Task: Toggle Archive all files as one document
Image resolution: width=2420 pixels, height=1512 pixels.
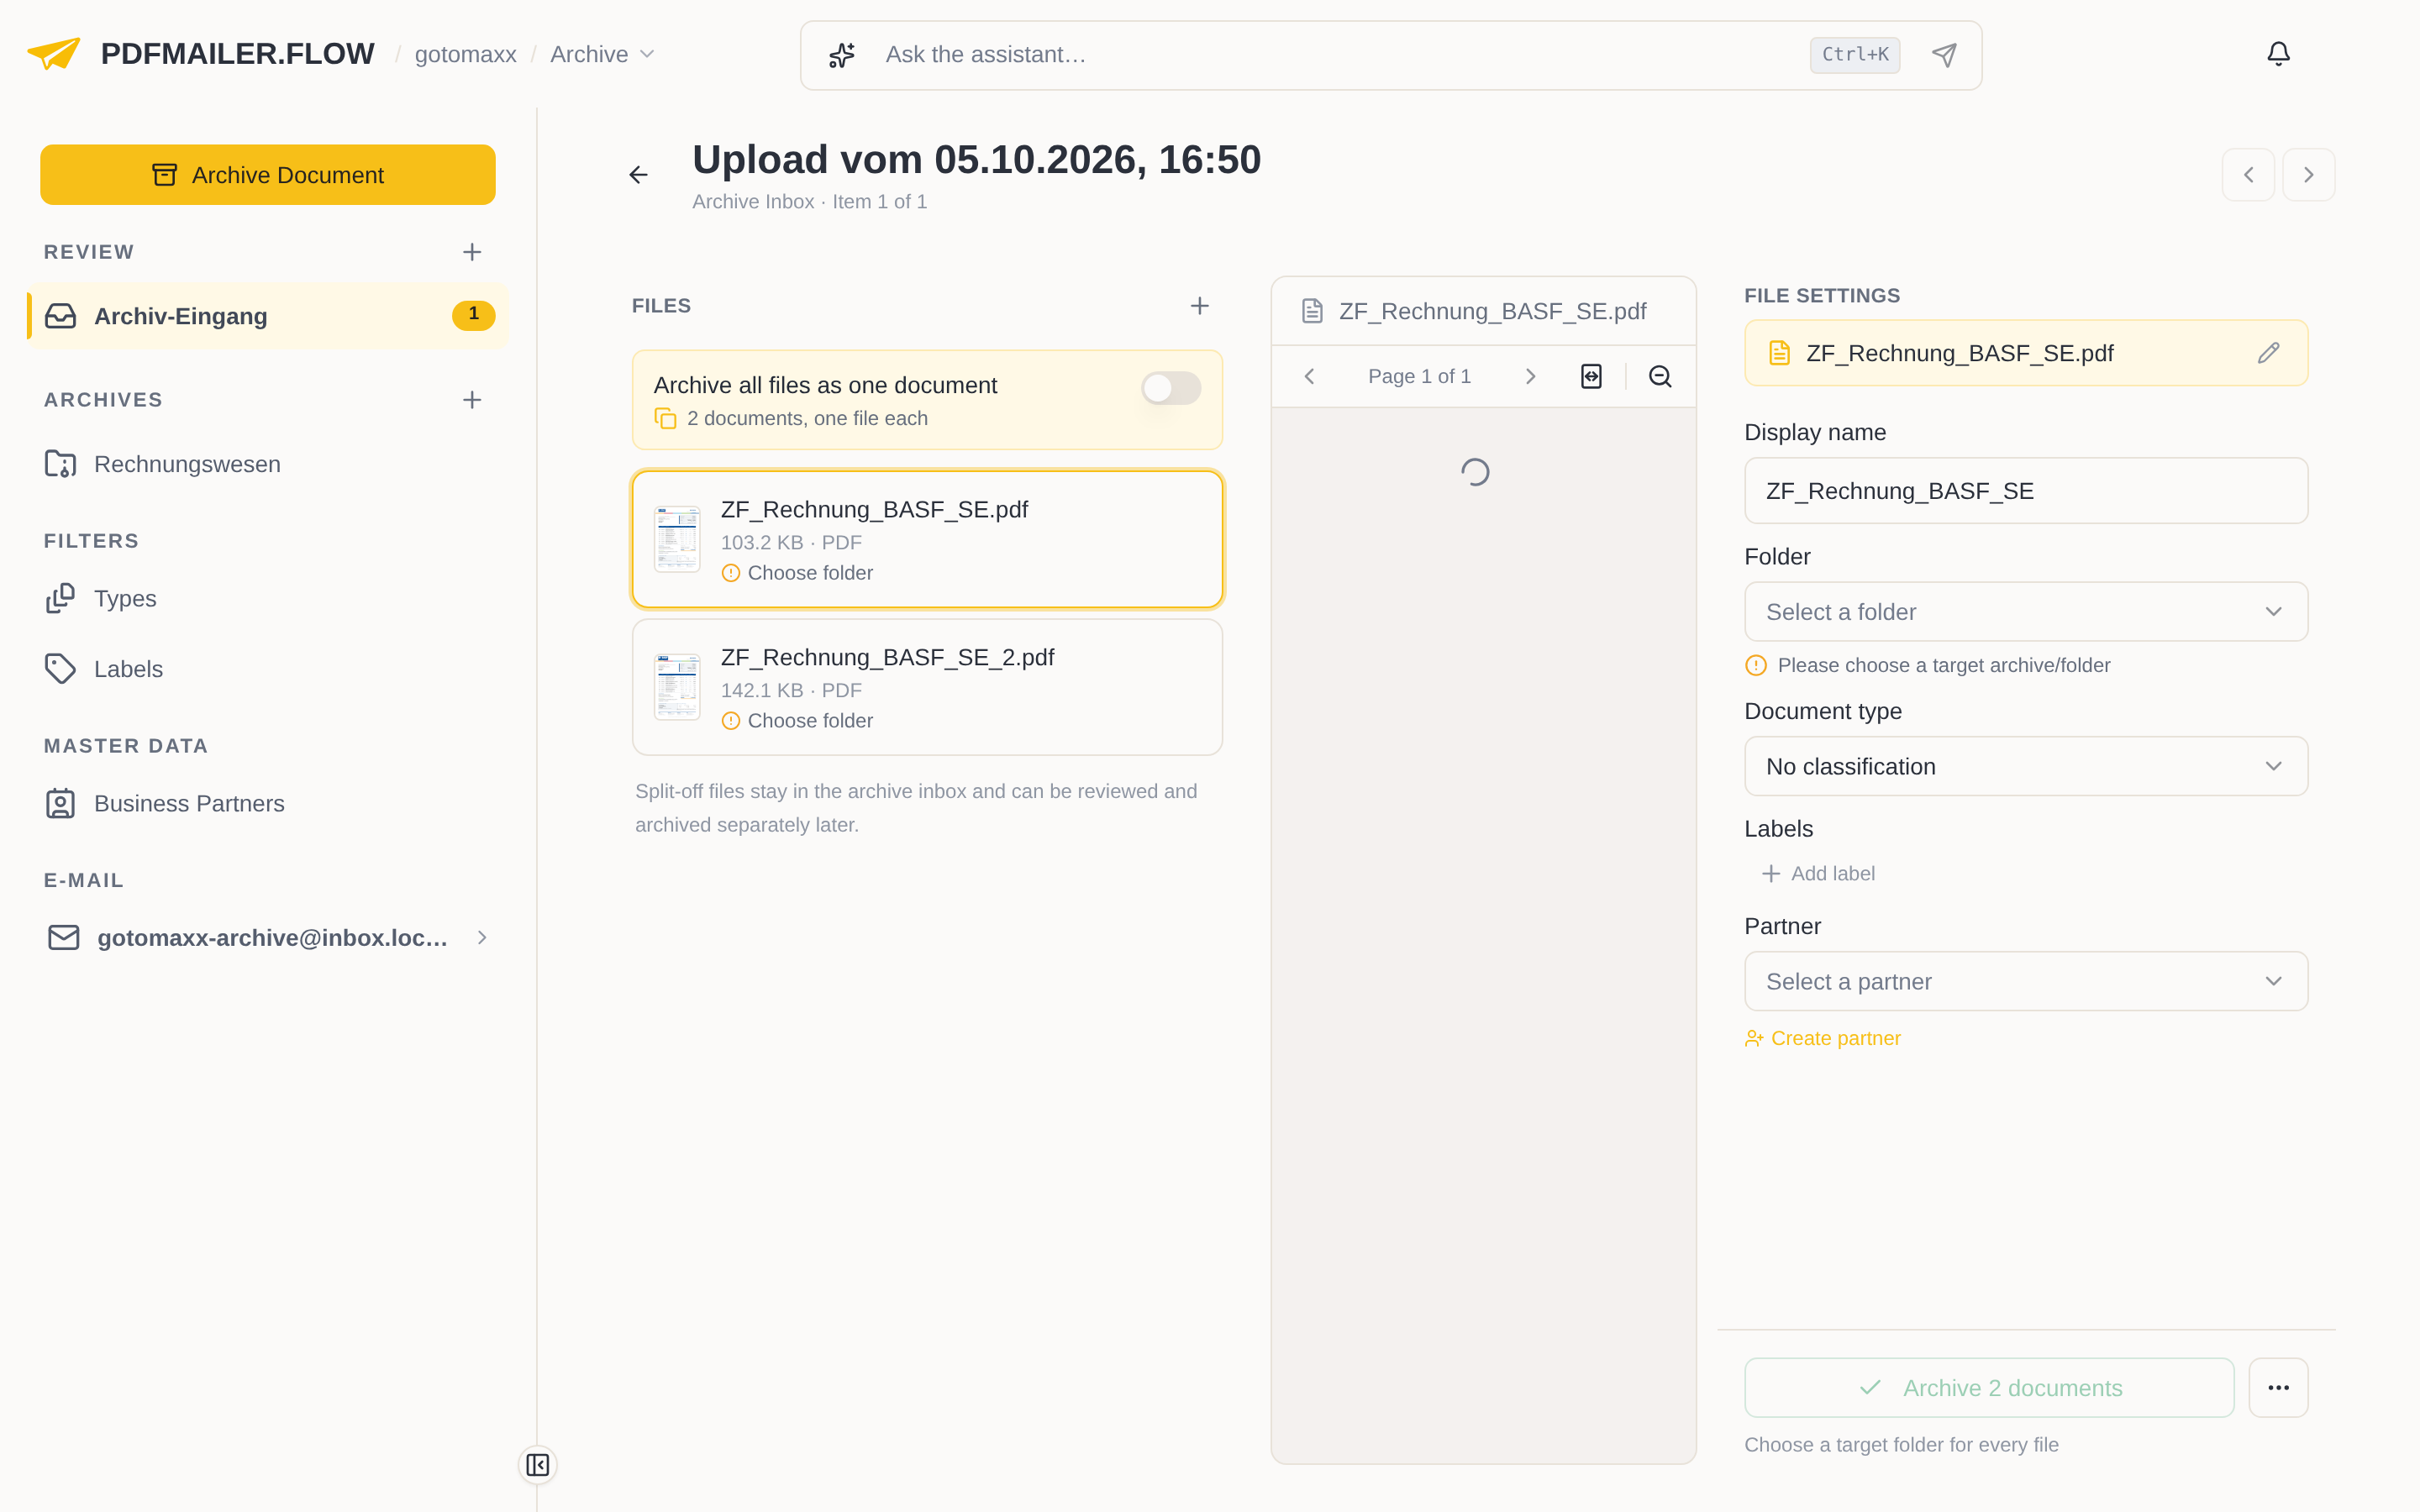Action: pyautogui.click(x=1171, y=388)
